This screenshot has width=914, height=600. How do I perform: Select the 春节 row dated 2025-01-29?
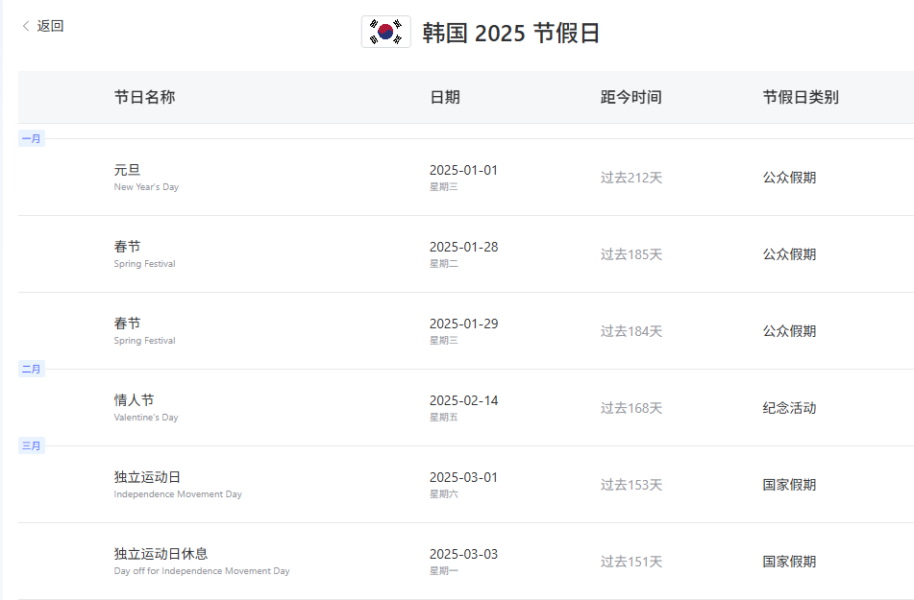pyautogui.click(x=127, y=324)
